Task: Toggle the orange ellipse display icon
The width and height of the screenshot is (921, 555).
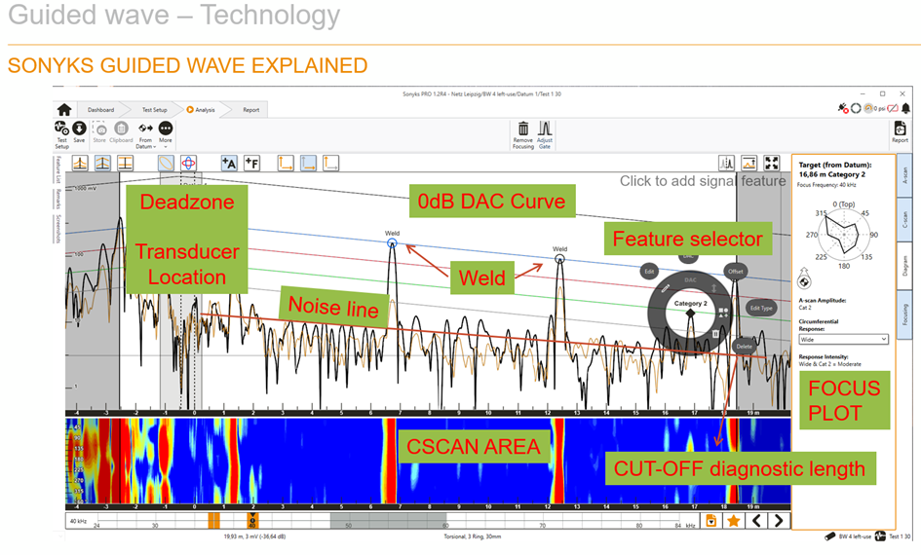Action: coord(167,164)
